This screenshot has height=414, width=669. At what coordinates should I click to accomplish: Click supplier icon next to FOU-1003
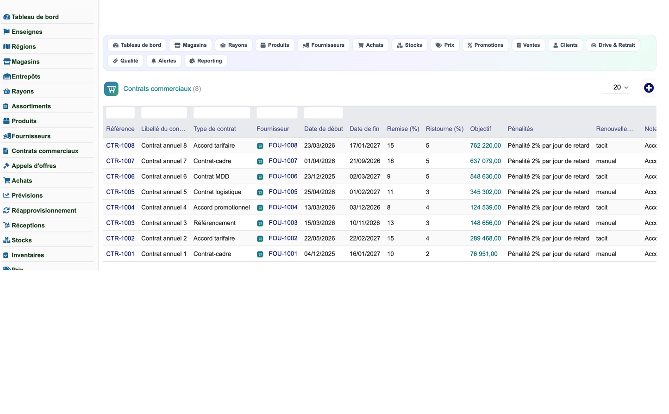click(260, 223)
